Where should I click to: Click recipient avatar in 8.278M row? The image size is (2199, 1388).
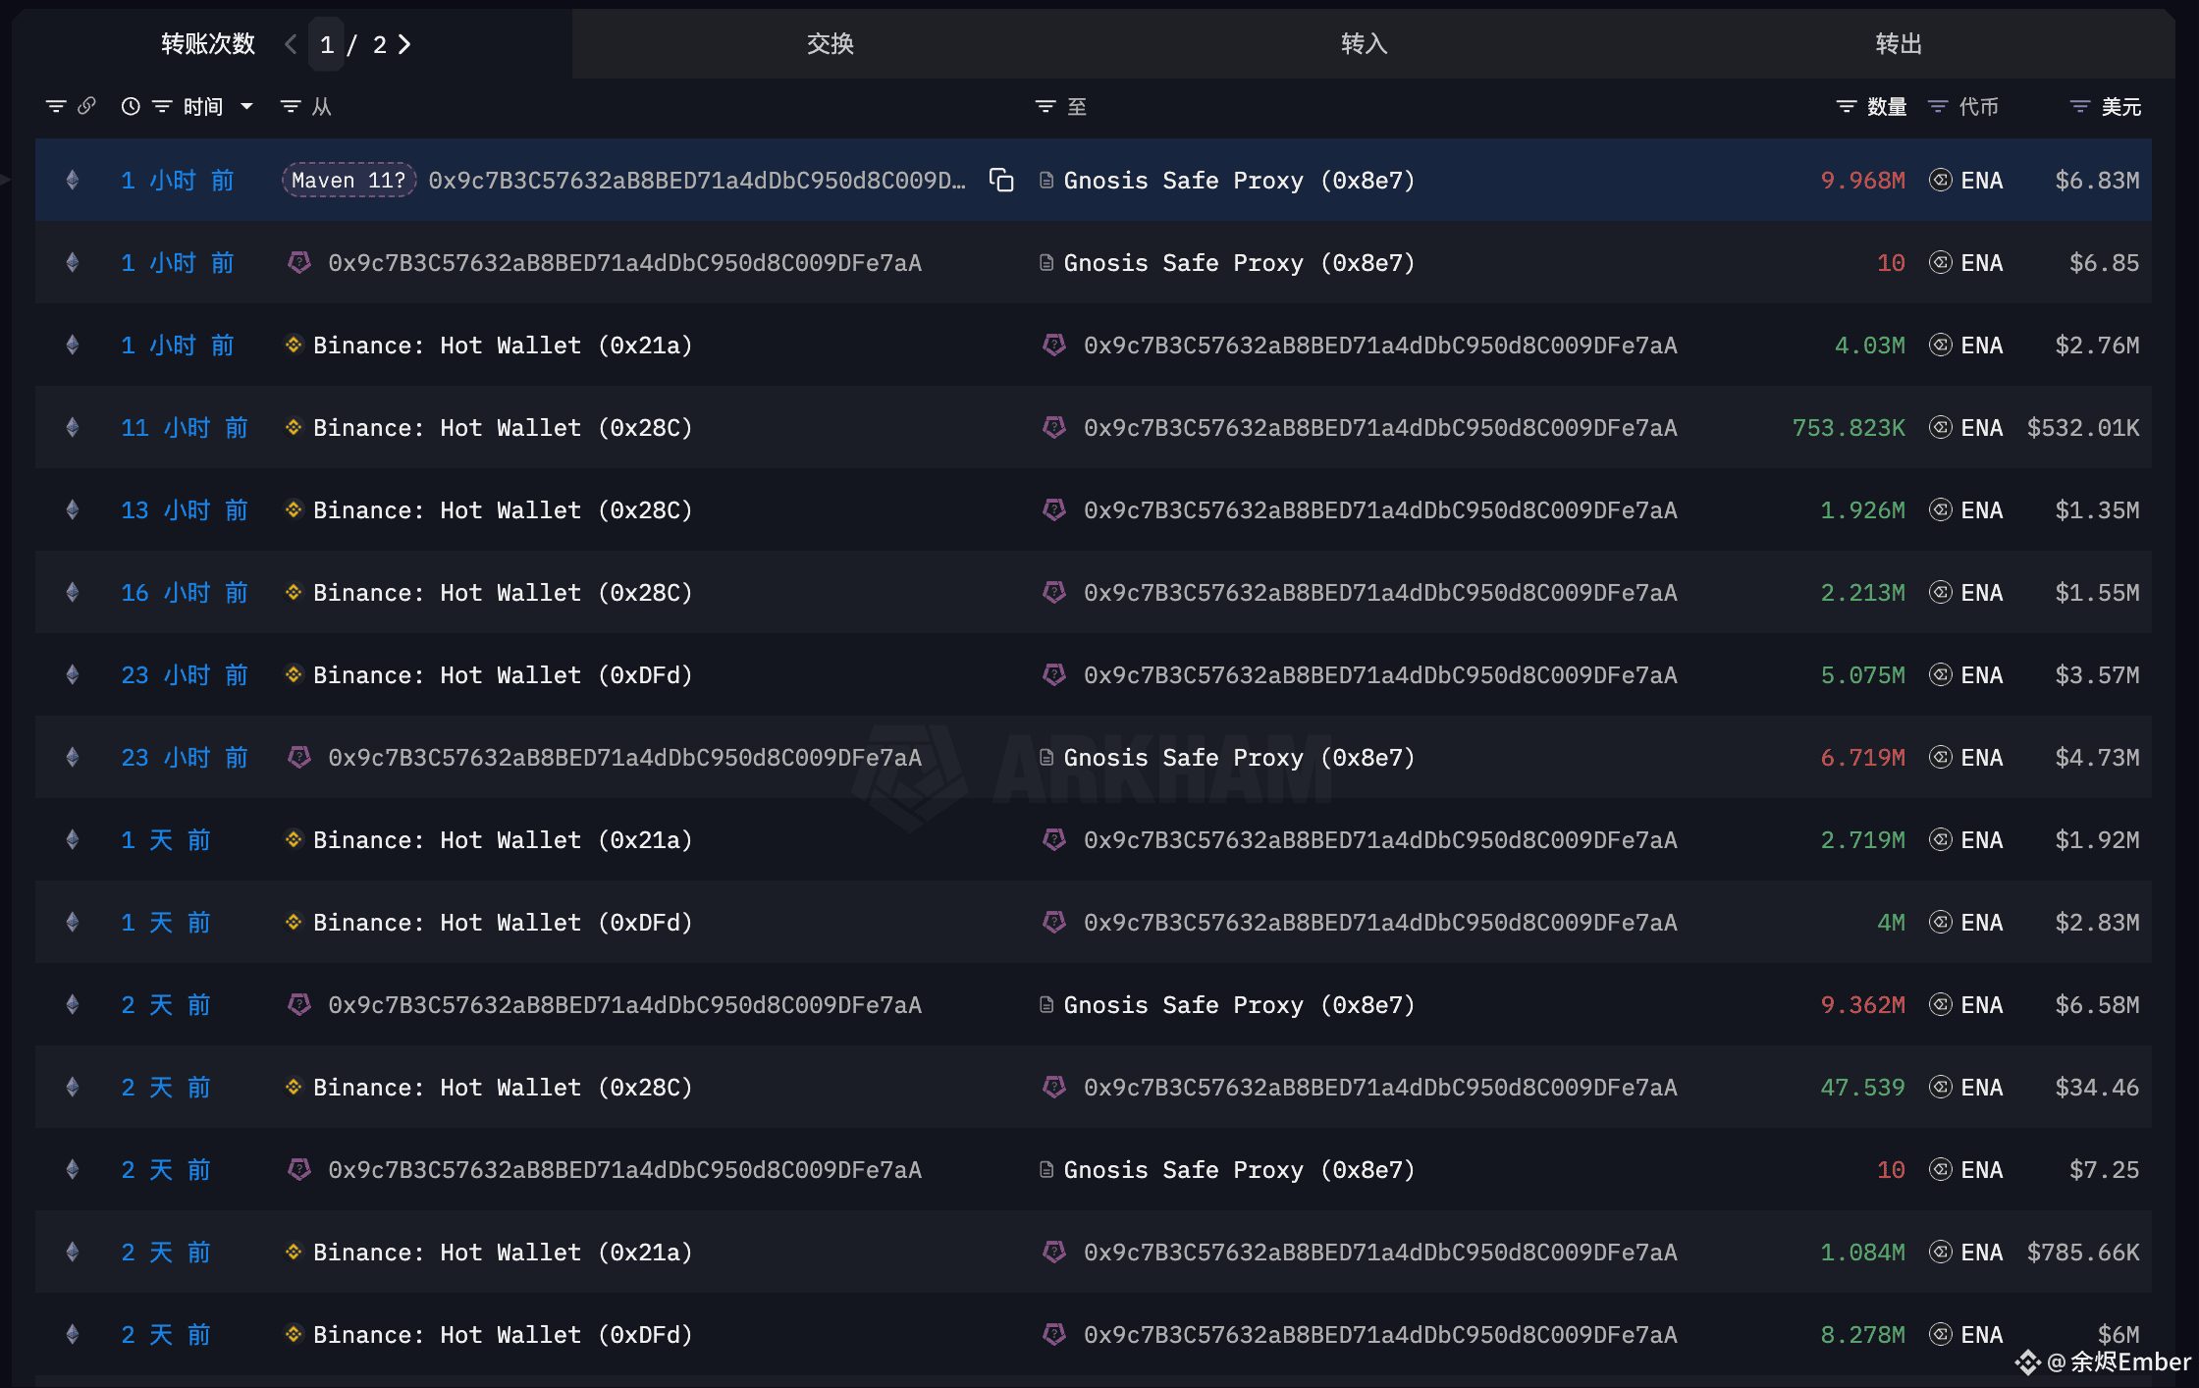(1054, 1334)
